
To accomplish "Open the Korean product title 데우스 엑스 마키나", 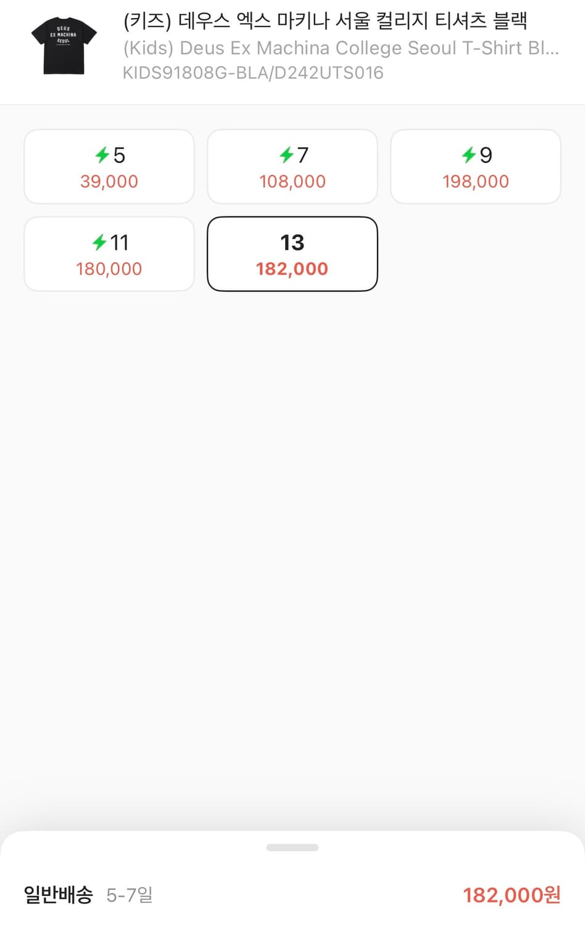I will coord(325,21).
